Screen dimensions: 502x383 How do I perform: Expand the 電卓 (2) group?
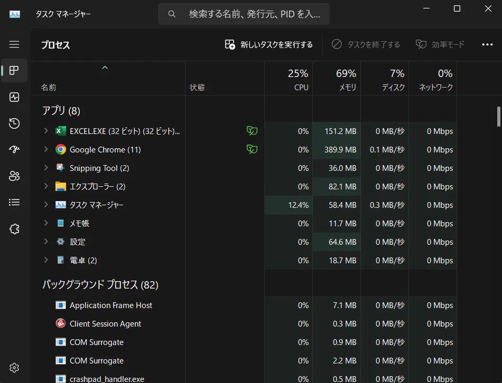(x=46, y=260)
